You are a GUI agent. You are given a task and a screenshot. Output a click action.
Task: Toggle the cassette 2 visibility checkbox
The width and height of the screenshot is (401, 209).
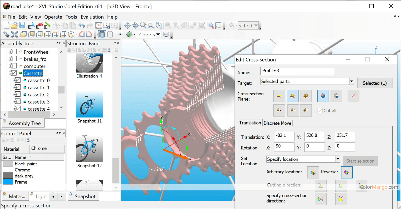coord(18,95)
